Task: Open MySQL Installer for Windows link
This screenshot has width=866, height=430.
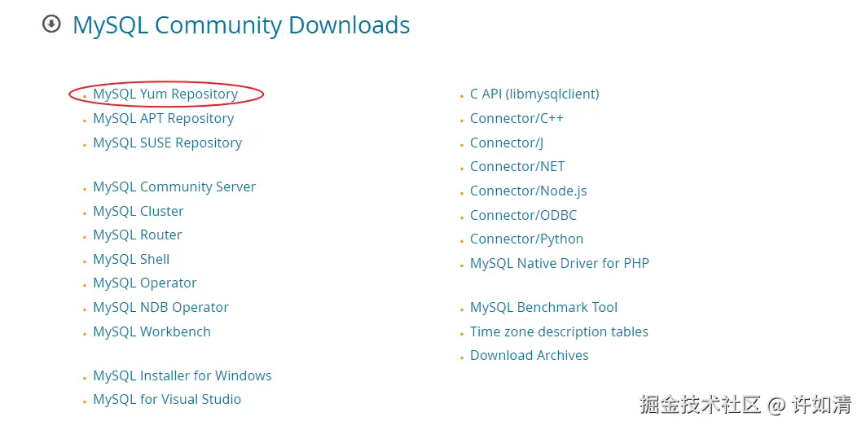Action: [182, 376]
